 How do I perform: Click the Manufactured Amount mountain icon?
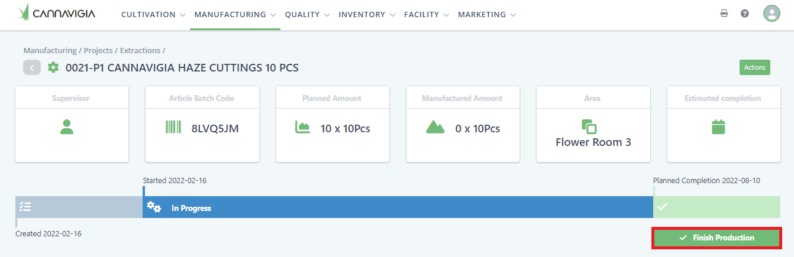(435, 127)
